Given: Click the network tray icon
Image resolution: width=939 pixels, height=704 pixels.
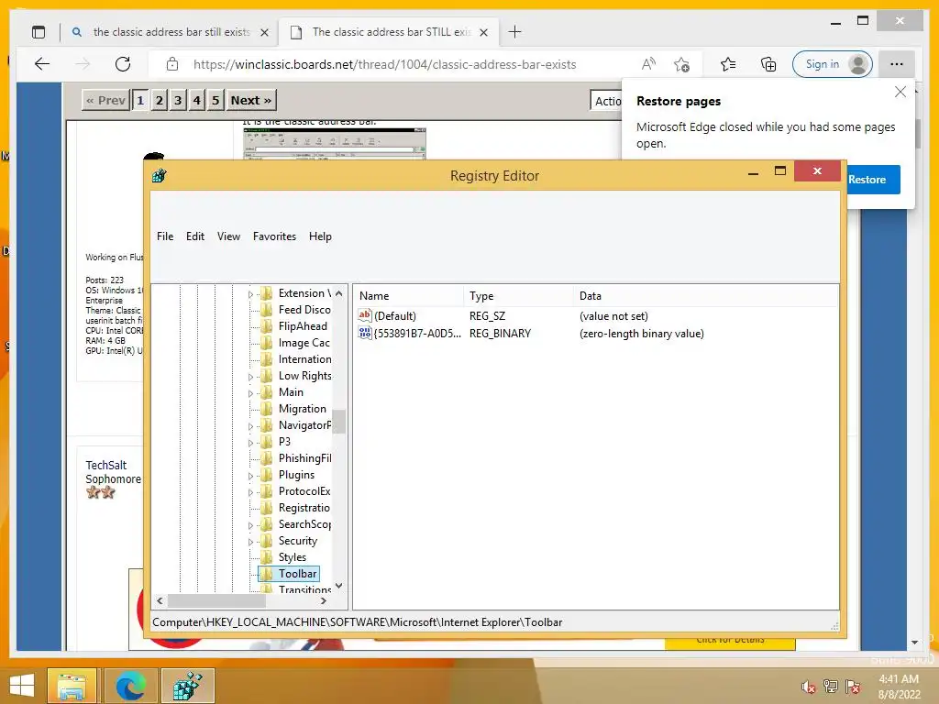Looking at the screenshot, I should (831, 686).
